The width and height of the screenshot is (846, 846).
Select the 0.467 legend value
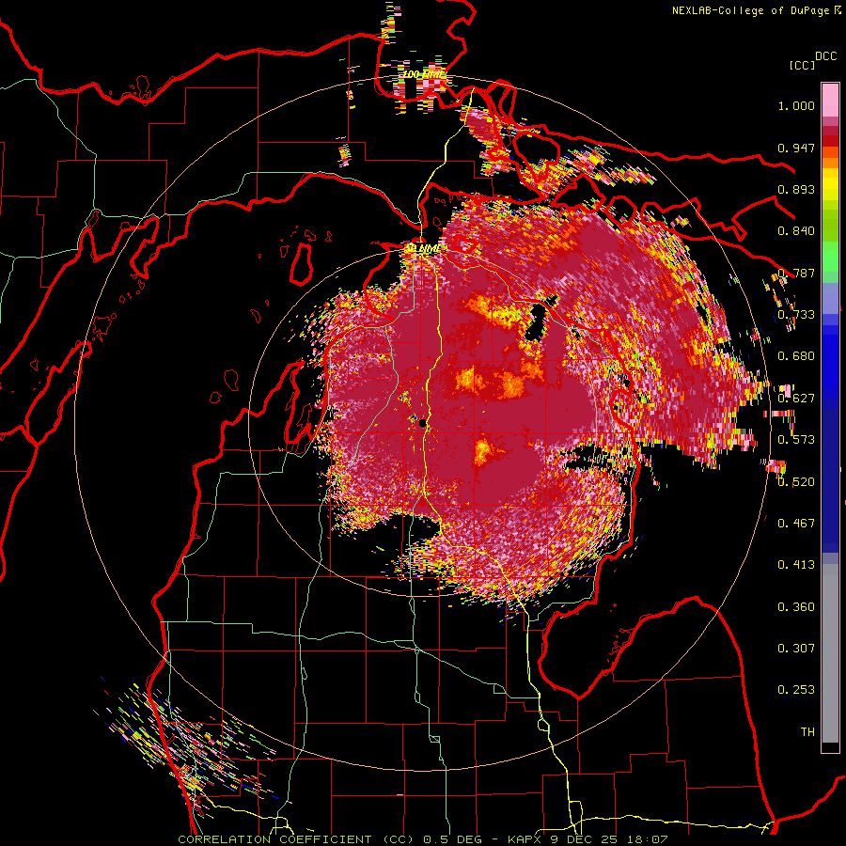tap(796, 524)
